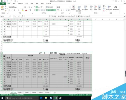Screen dimensions: 126x100
Task: Decrease font size with the smaller A icon
Action: tap(32, 7)
